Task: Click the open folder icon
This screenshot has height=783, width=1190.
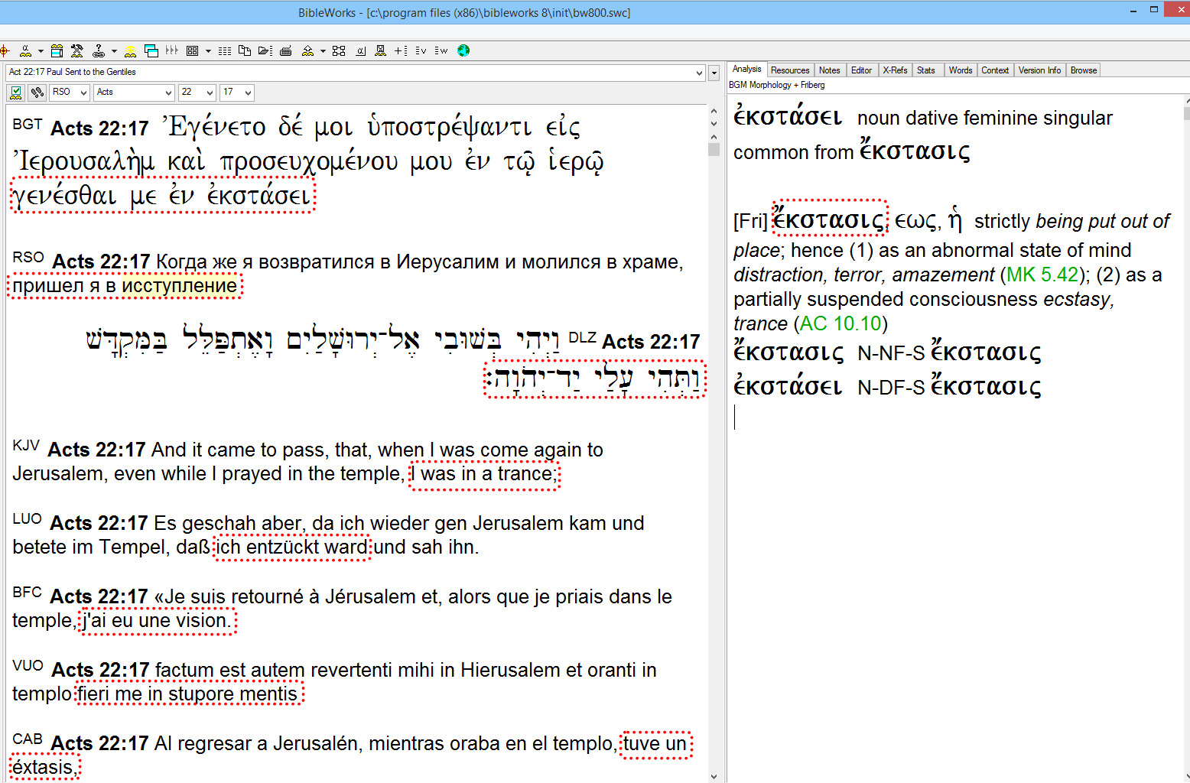Action: [265, 50]
